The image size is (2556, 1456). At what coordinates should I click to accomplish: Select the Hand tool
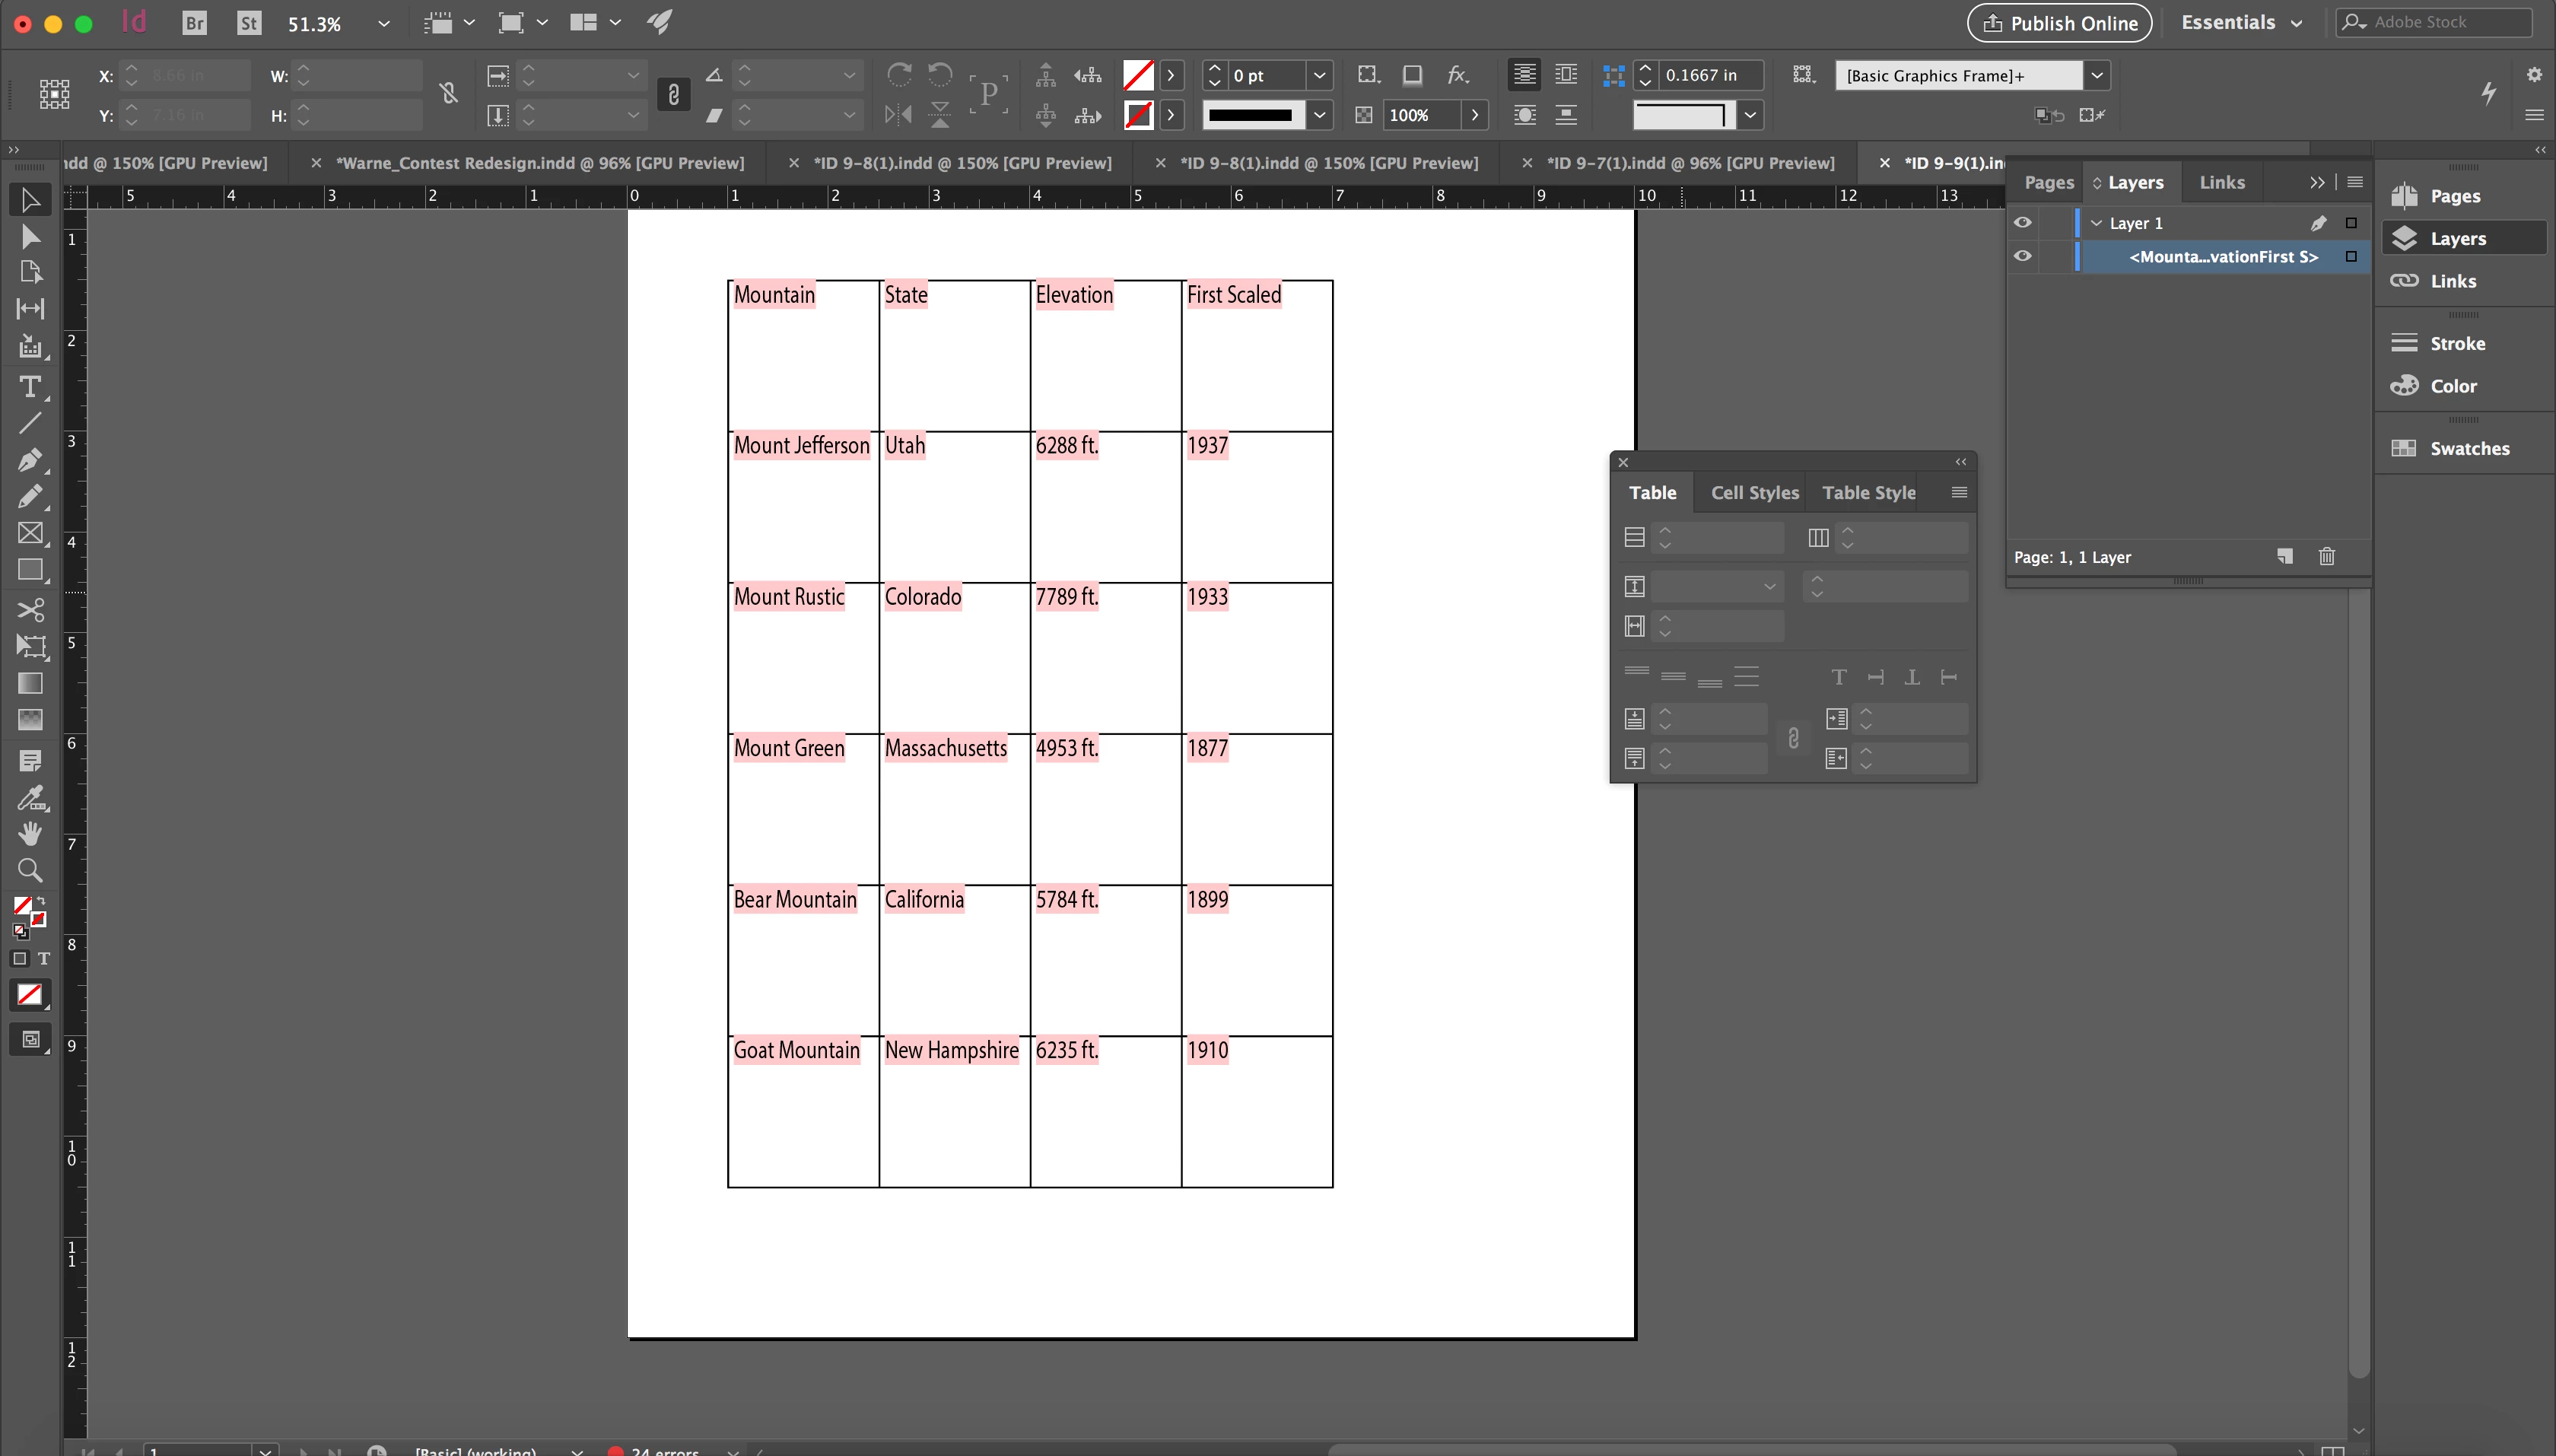pos(30,833)
